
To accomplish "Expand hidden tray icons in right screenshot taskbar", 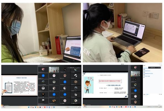I will pyautogui.click(x=146, y=107).
